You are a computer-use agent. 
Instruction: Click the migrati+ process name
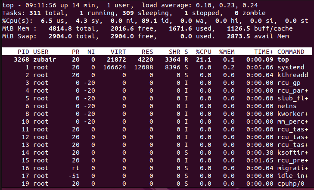tap(293, 168)
